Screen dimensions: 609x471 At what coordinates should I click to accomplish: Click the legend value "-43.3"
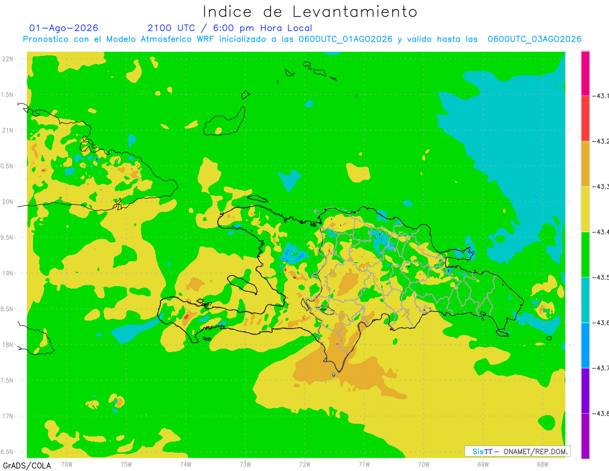pos(602,186)
